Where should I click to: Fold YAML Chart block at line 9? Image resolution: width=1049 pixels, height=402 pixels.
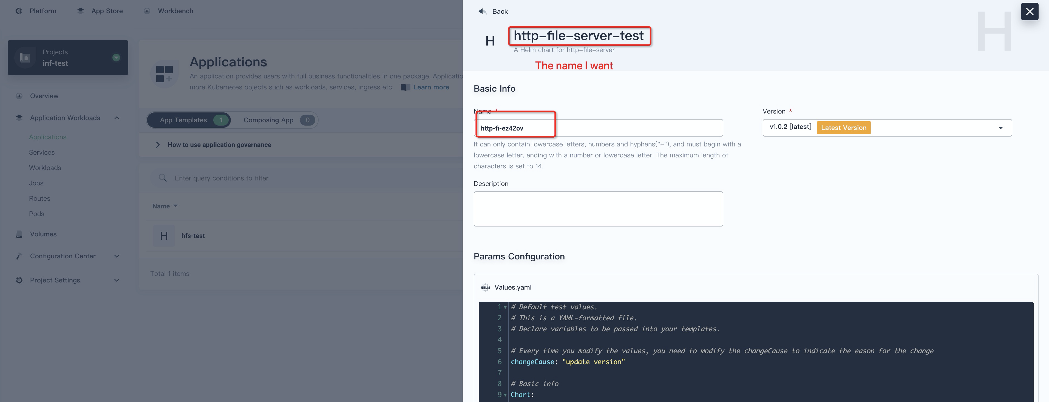tap(505, 395)
